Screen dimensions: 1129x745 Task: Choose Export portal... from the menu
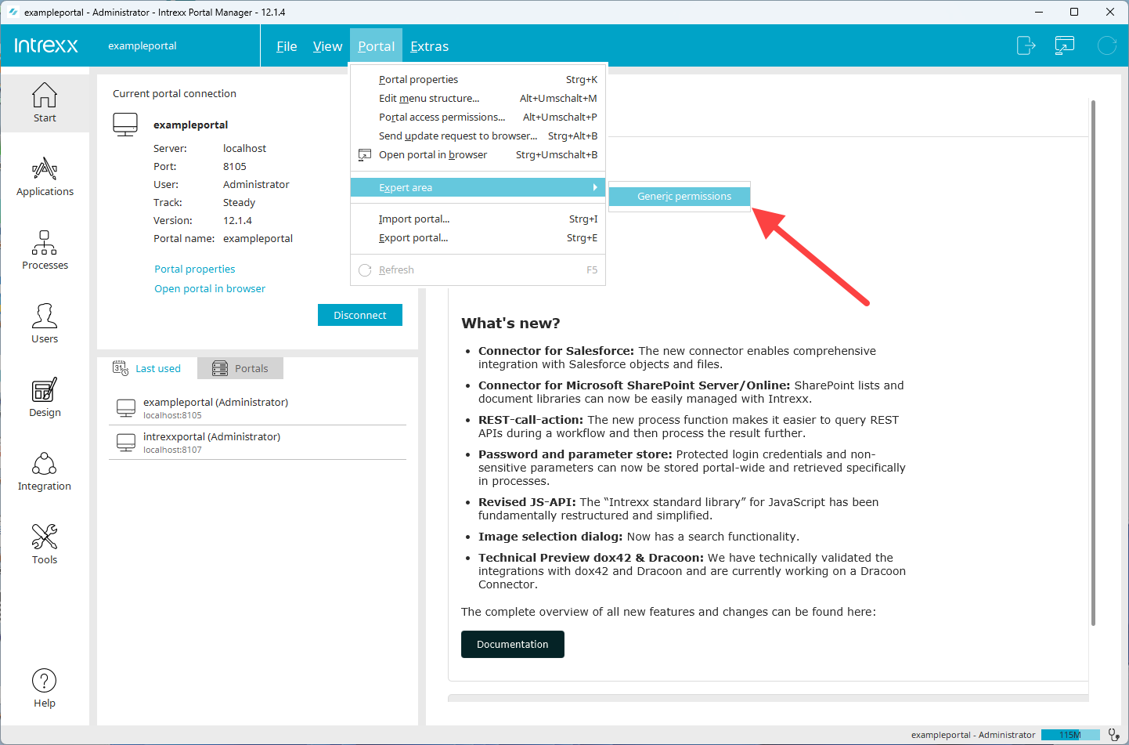pos(413,238)
